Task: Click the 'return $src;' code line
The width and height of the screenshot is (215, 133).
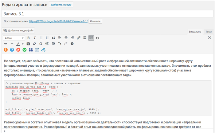Action: [x=21, y=98]
